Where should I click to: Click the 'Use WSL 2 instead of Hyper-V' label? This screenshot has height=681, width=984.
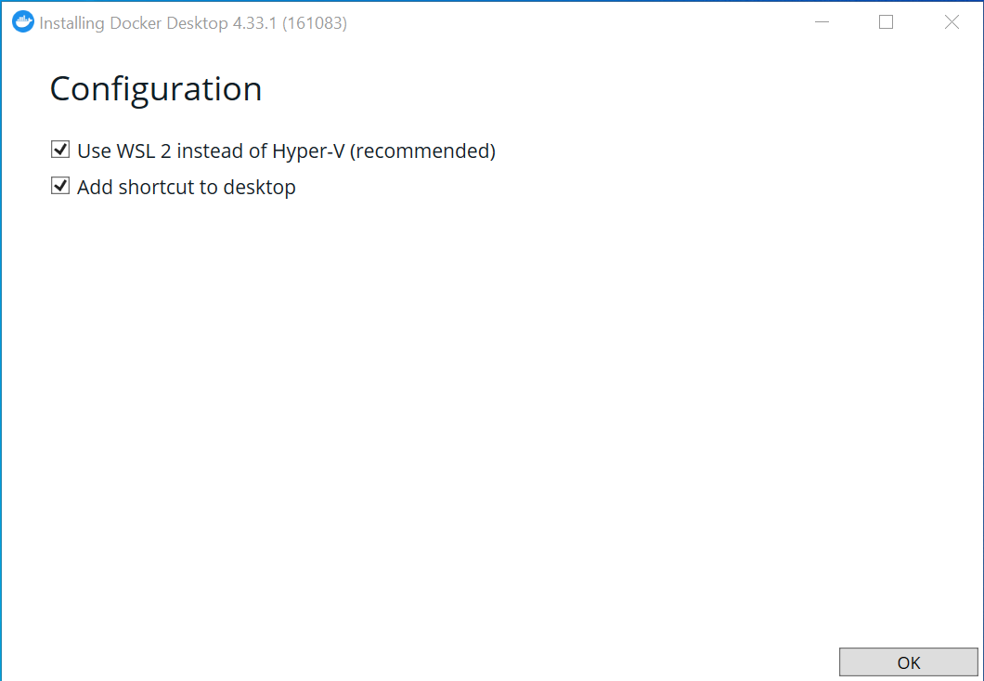point(286,151)
